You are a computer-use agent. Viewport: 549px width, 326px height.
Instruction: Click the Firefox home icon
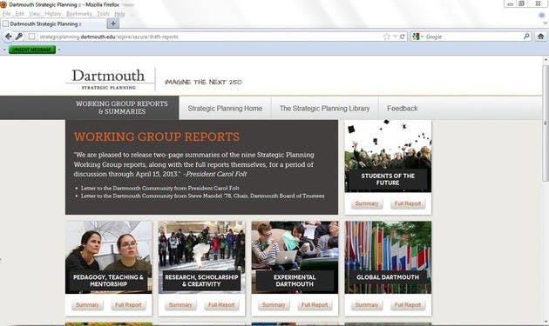(540, 37)
